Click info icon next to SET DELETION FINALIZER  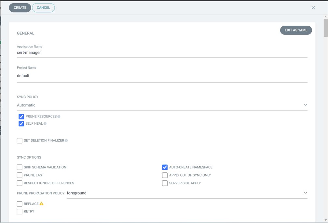66,141
